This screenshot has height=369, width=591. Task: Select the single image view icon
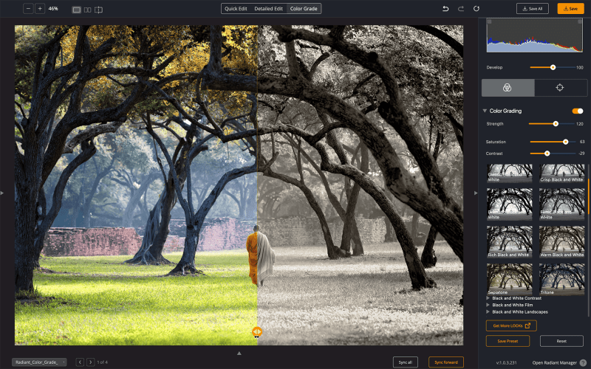coord(76,10)
